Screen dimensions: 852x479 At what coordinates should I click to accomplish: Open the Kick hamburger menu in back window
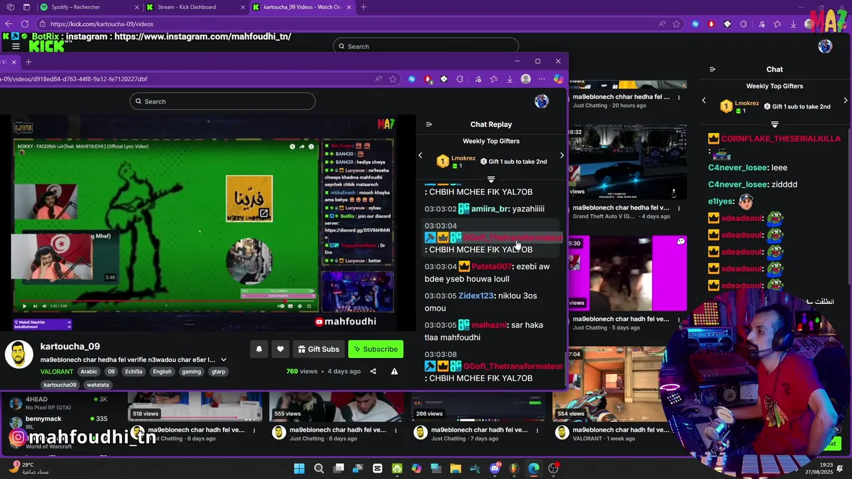(x=15, y=47)
